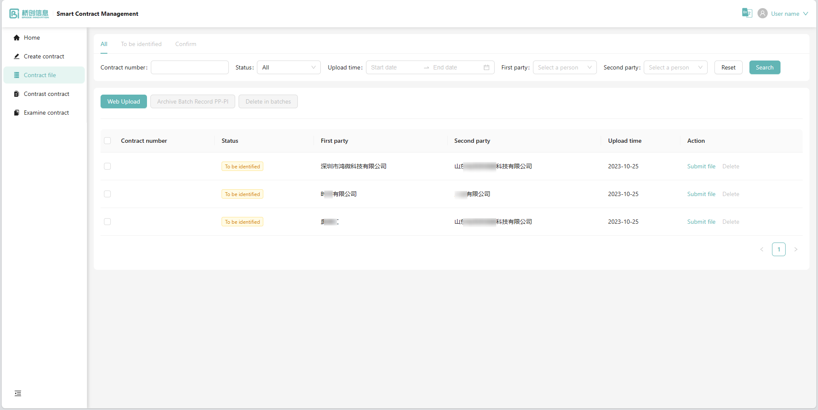
Task: Open Contract file in the sidebar
Action: click(x=44, y=75)
